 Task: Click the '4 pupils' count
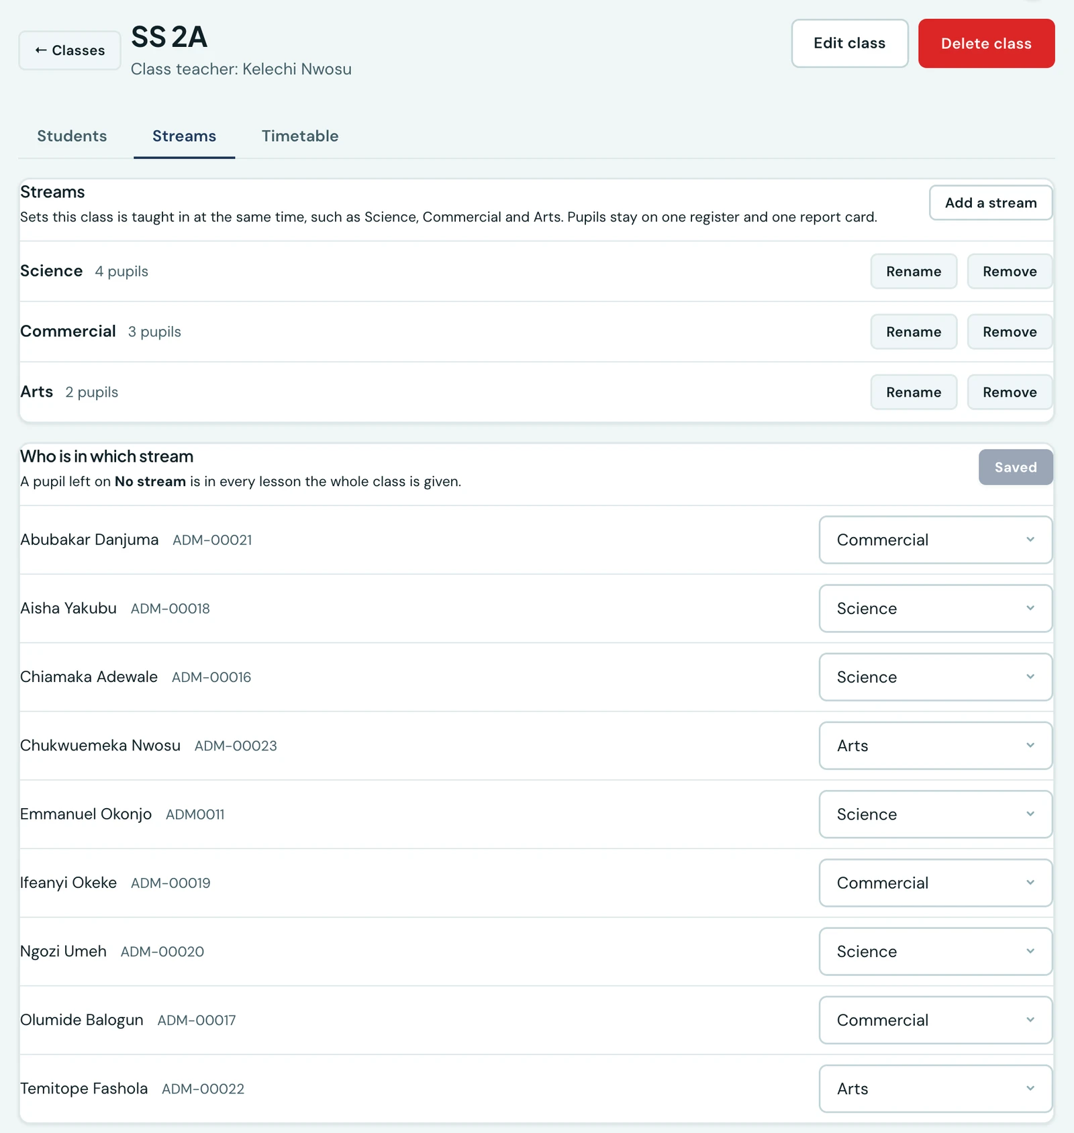click(121, 271)
